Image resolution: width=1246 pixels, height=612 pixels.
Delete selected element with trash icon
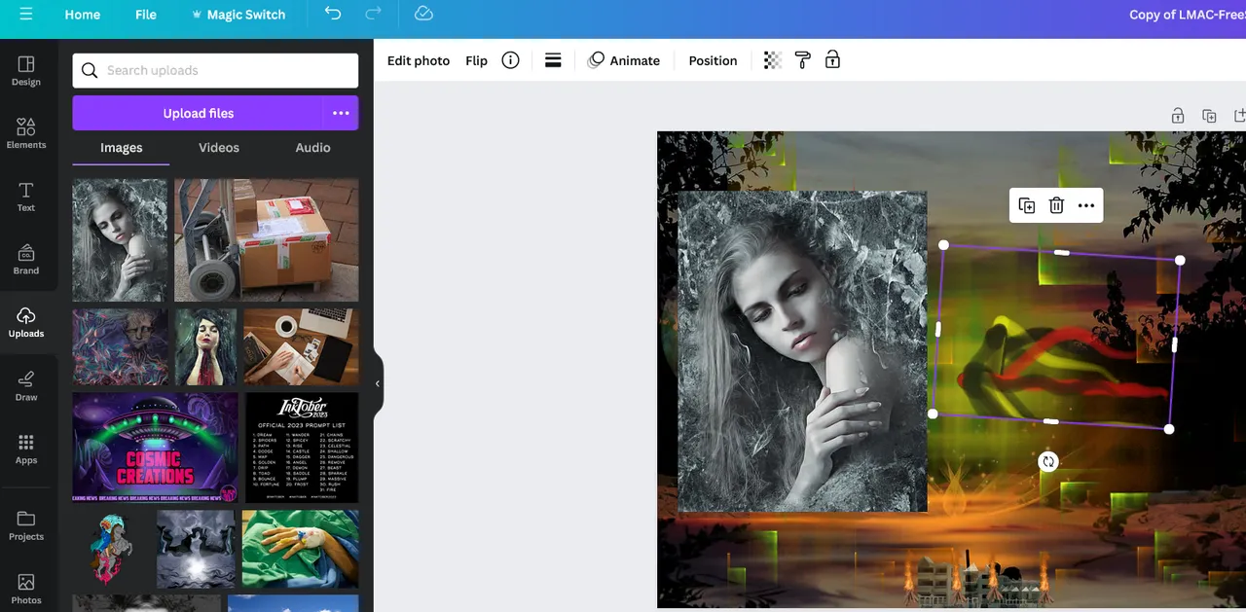pyautogui.click(x=1056, y=205)
